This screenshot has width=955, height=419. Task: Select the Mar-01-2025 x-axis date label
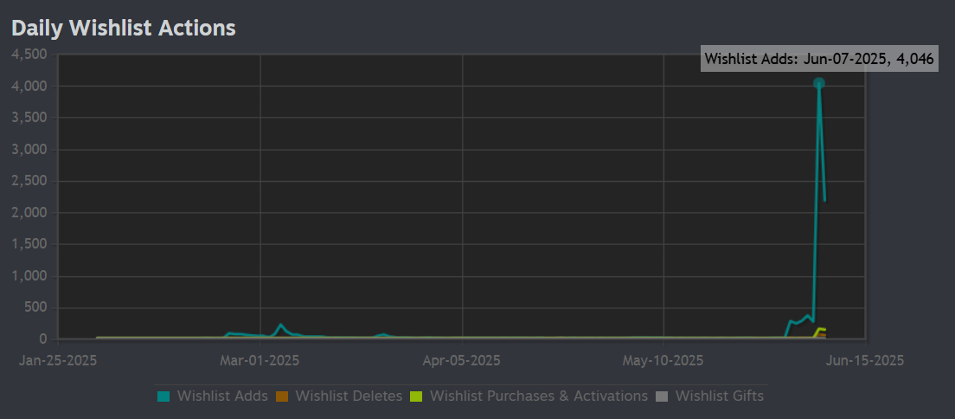pyautogui.click(x=260, y=360)
